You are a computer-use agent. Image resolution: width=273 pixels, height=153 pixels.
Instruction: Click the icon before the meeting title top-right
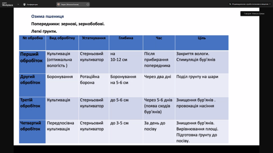pos(230,4)
